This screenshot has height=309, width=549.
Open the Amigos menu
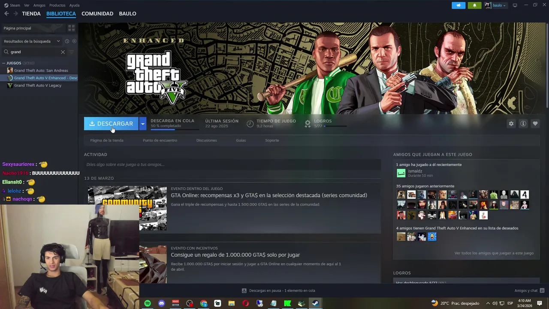39,5
